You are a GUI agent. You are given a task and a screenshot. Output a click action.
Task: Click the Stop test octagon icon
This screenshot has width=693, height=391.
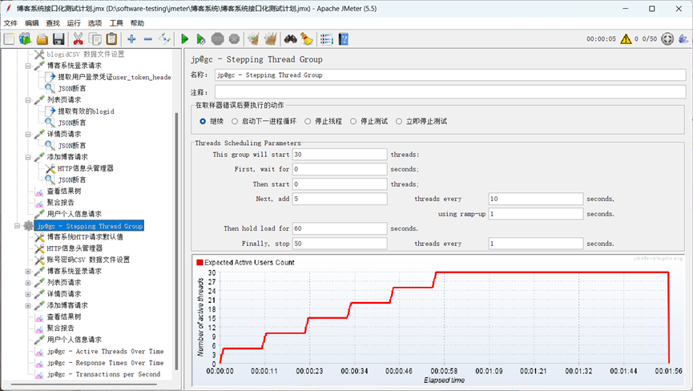(x=217, y=39)
